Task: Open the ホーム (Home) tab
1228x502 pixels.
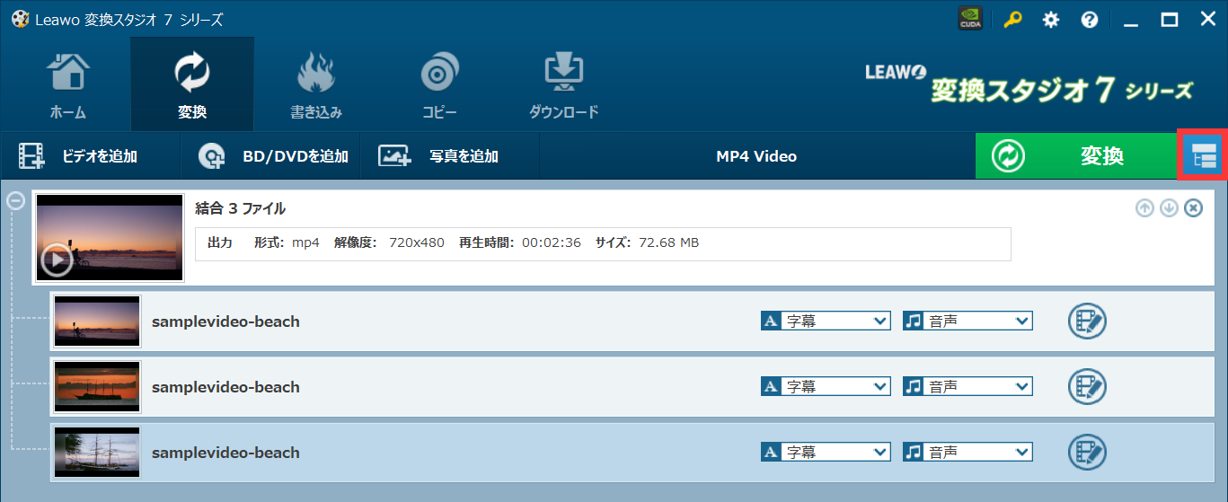Action: coord(67,85)
